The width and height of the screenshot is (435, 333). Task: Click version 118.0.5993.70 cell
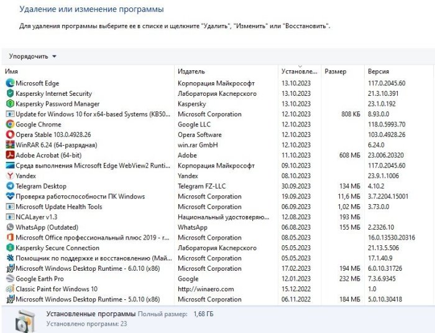click(x=387, y=124)
